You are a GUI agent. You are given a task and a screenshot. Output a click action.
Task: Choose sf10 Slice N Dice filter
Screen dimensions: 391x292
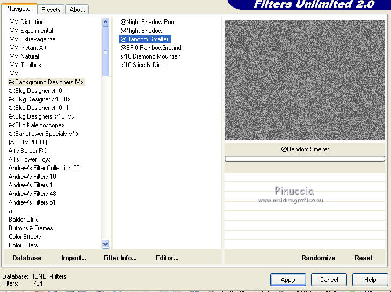tap(142, 65)
